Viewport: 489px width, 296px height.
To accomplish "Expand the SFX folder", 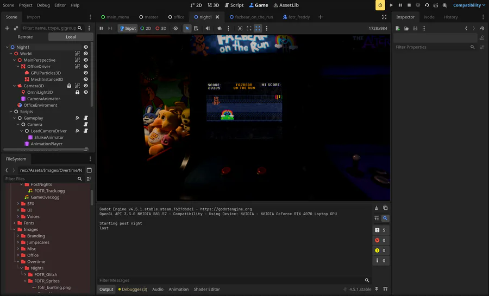I will [18, 203].
